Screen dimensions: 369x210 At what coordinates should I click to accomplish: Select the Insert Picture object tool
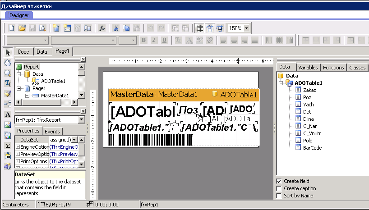(x=7, y=124)
